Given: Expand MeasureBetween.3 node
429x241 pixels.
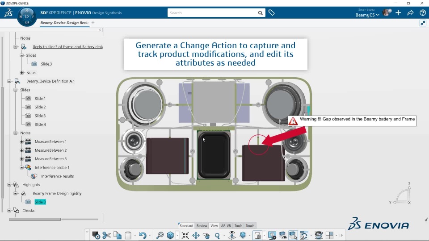Looking at the screenshot, I should [x=21, y=159].
